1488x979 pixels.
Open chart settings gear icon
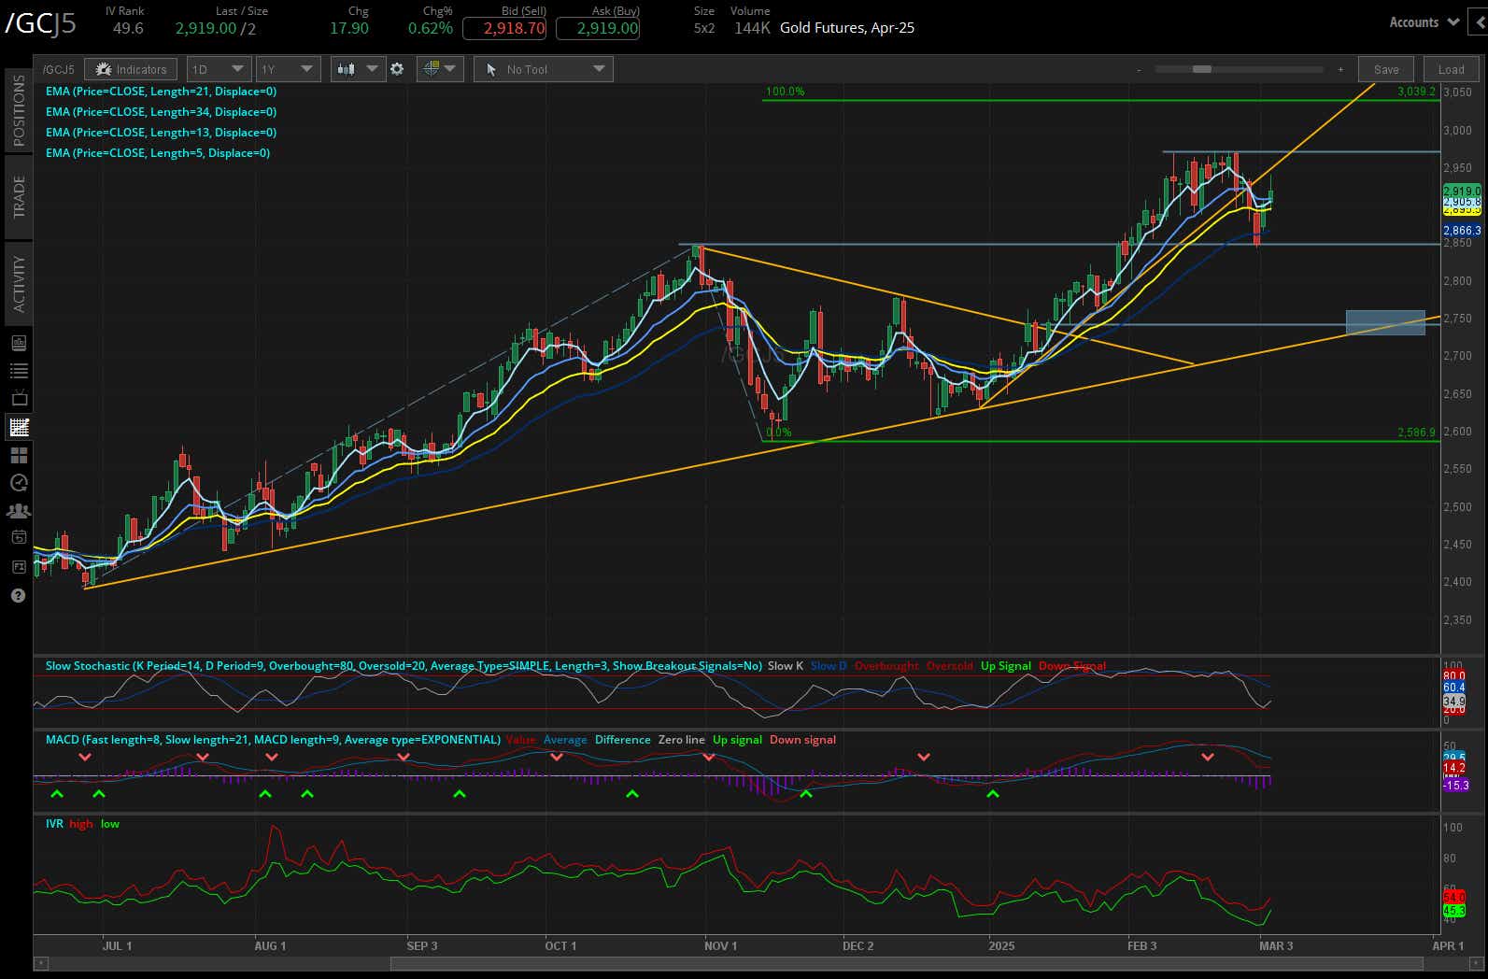coord(397,69)
